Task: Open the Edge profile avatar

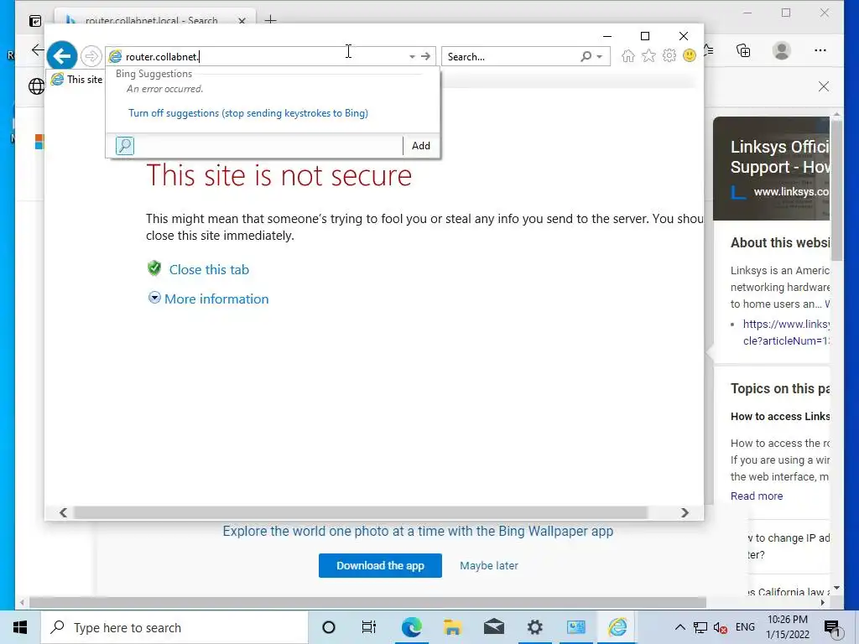Action: (782, 50)
